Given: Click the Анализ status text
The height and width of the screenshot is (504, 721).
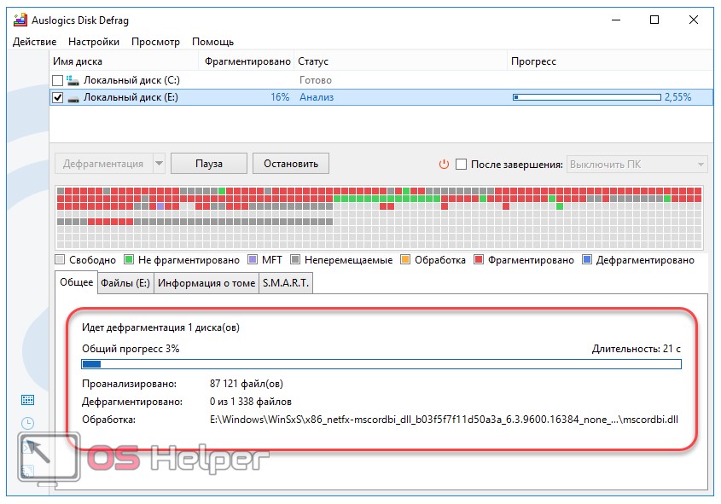Looking at the screenshot, I should 317,97.
